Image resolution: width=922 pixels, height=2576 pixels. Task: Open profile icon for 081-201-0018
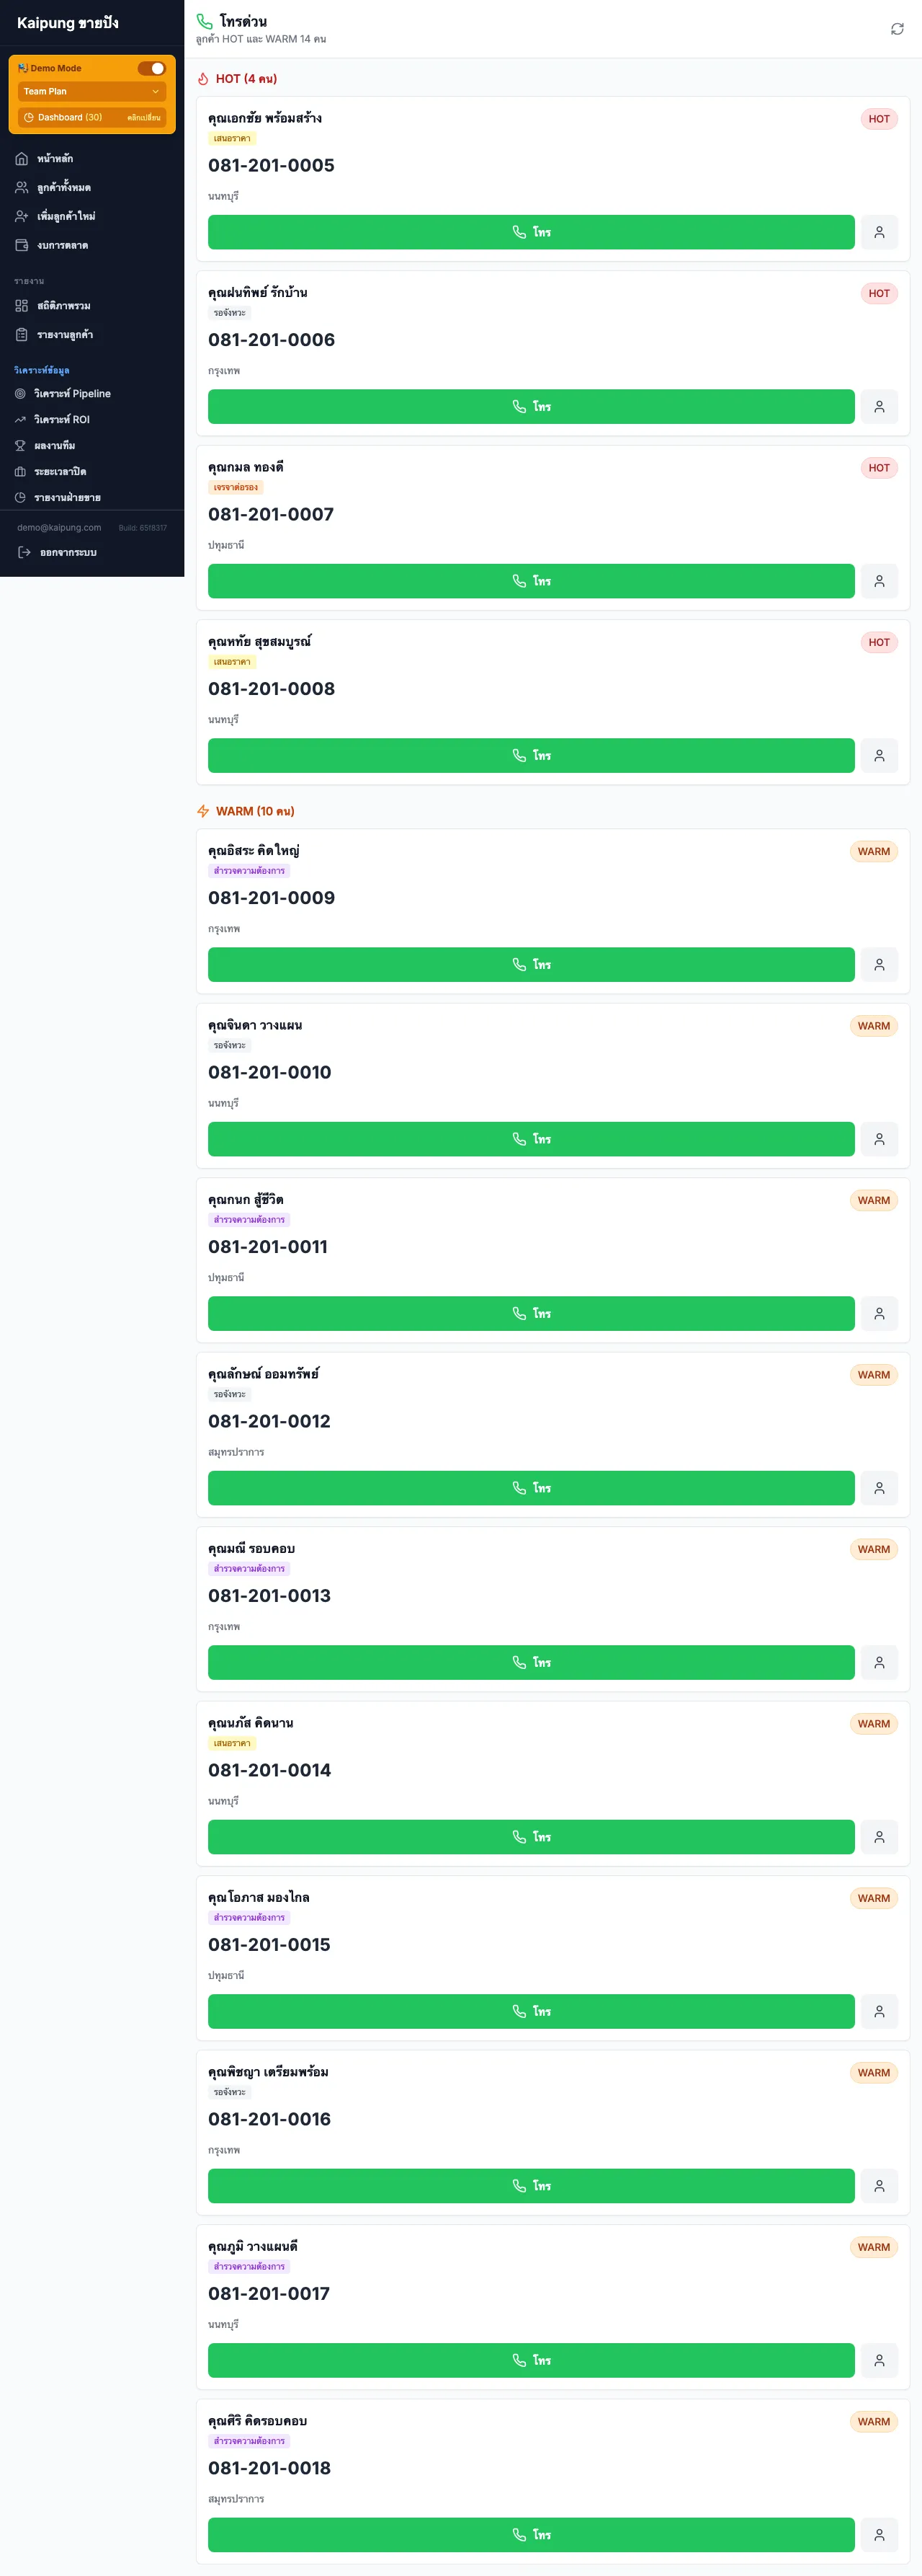point(879,2534)
